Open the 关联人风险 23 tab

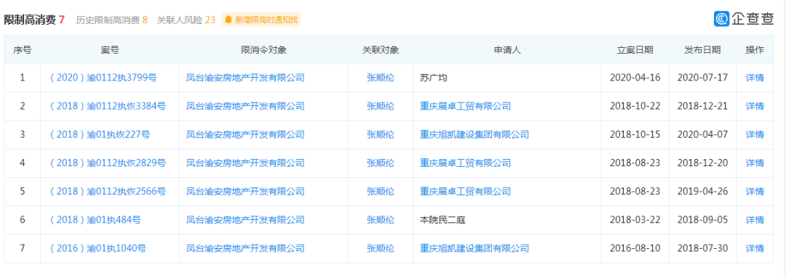pyautogui.click(x=186, y=20)
